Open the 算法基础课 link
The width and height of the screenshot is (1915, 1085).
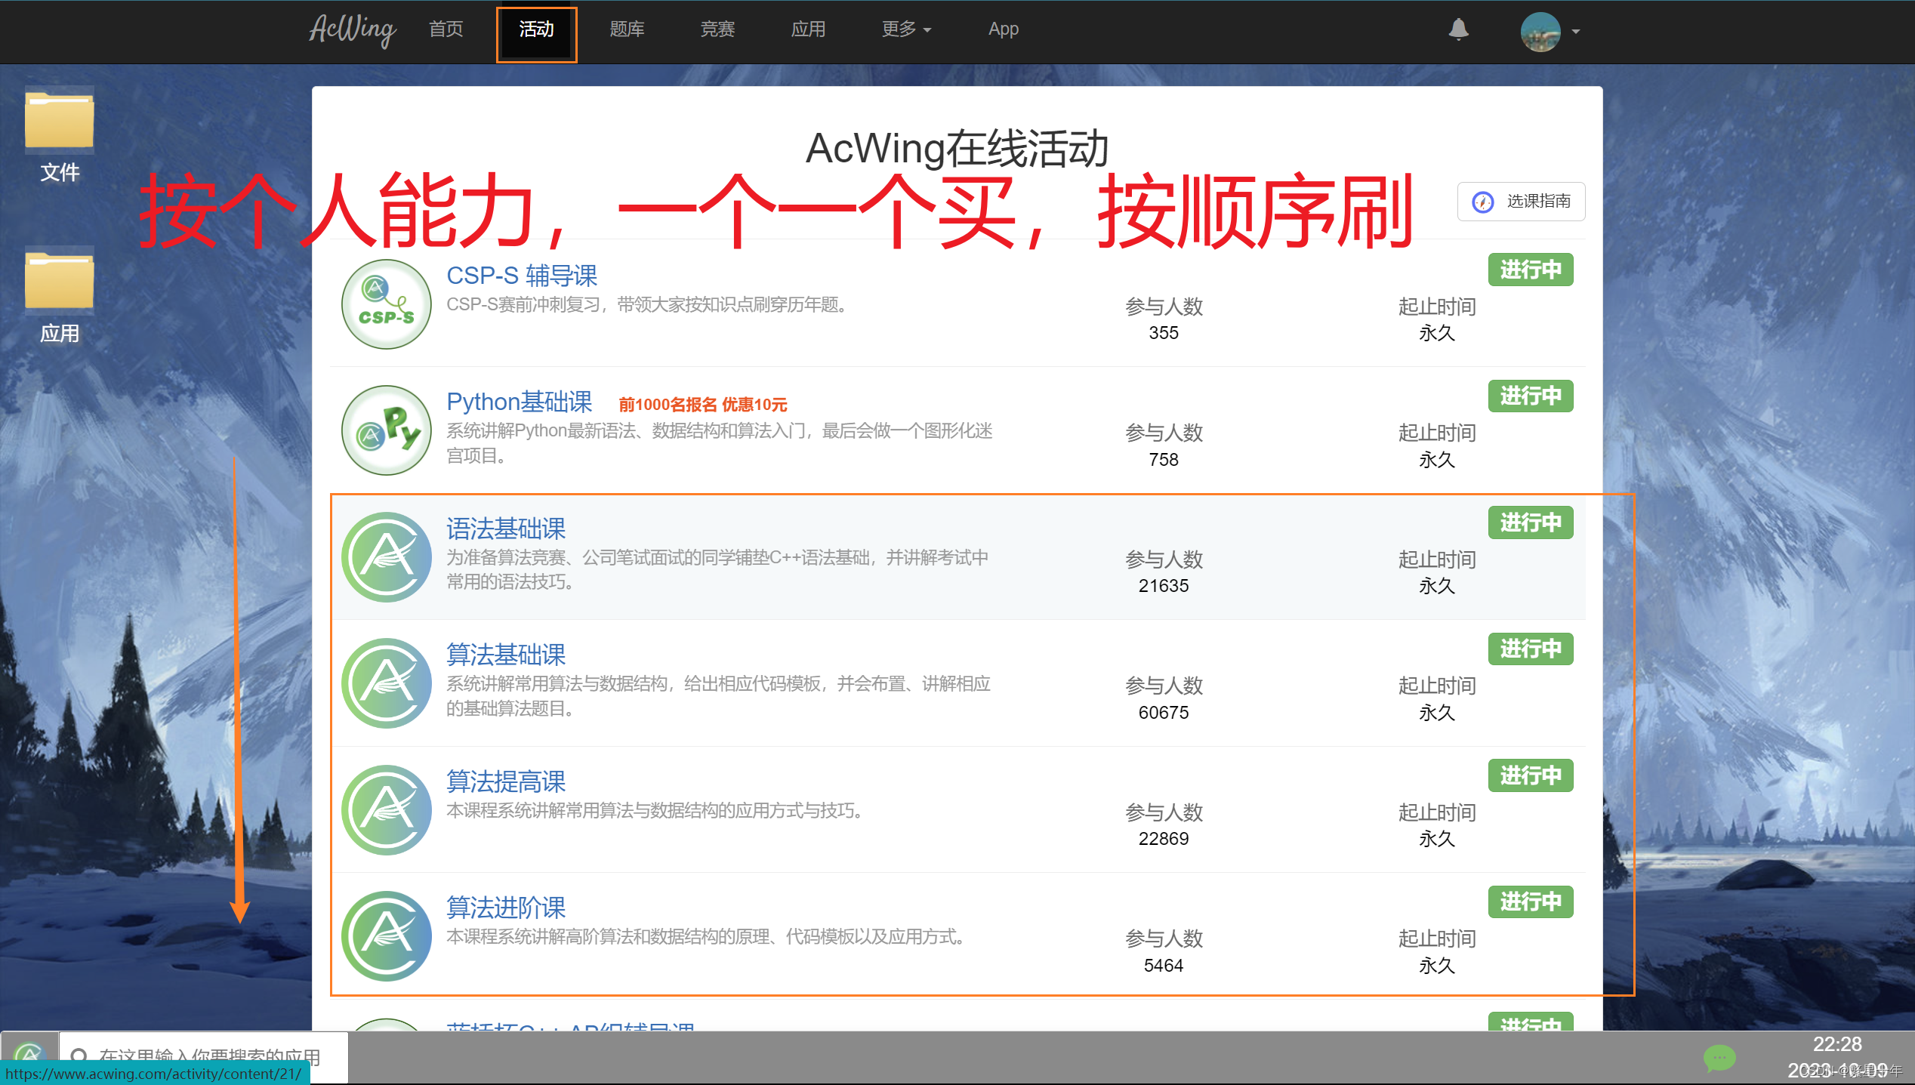pyautogui.click(x=506, y=655)
